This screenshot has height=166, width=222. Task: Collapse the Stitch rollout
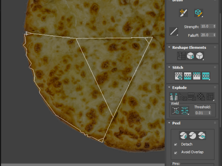(x=169, y=67)
